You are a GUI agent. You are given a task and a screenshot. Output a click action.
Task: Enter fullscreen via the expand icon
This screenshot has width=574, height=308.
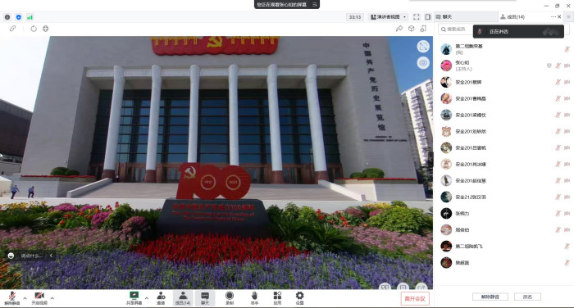(x=417, y=17)
